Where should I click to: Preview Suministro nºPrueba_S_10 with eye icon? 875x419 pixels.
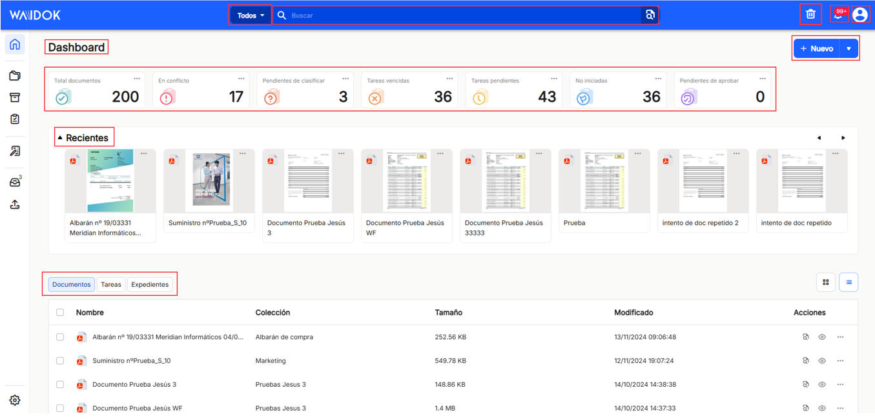click(822, 360)
